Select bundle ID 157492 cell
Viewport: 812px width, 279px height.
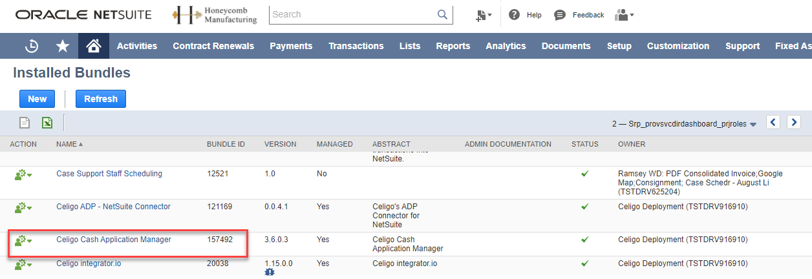(x=219, y=240)
